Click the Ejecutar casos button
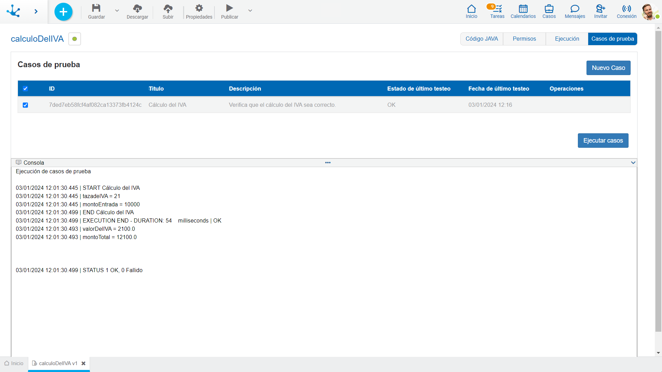662x372 pixels. [x=603, y=140]
